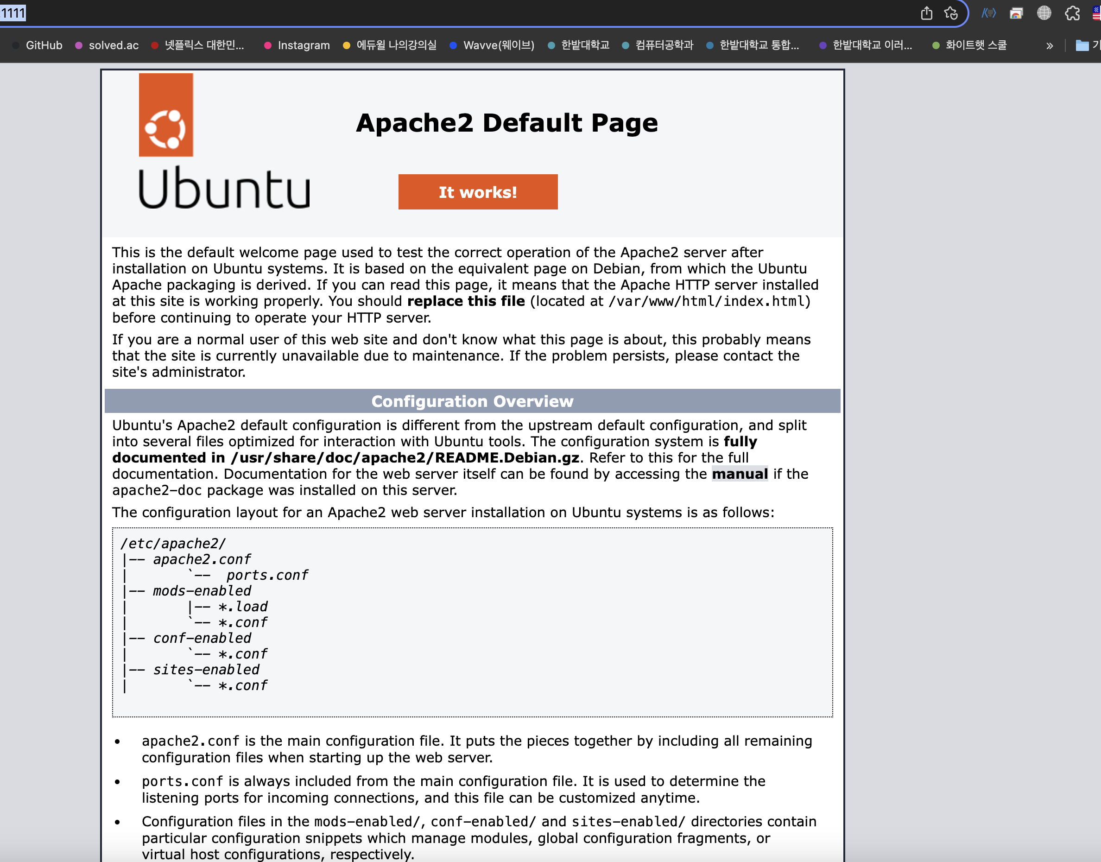This screenshot has height=862, width=1101.
Task: Click the /usr/share/doc/apache2/README.Debian.gz text
Action: pyautogui.click(x=405, y=458)
